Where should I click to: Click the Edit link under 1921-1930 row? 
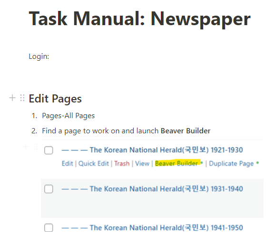tap(68, 164)
